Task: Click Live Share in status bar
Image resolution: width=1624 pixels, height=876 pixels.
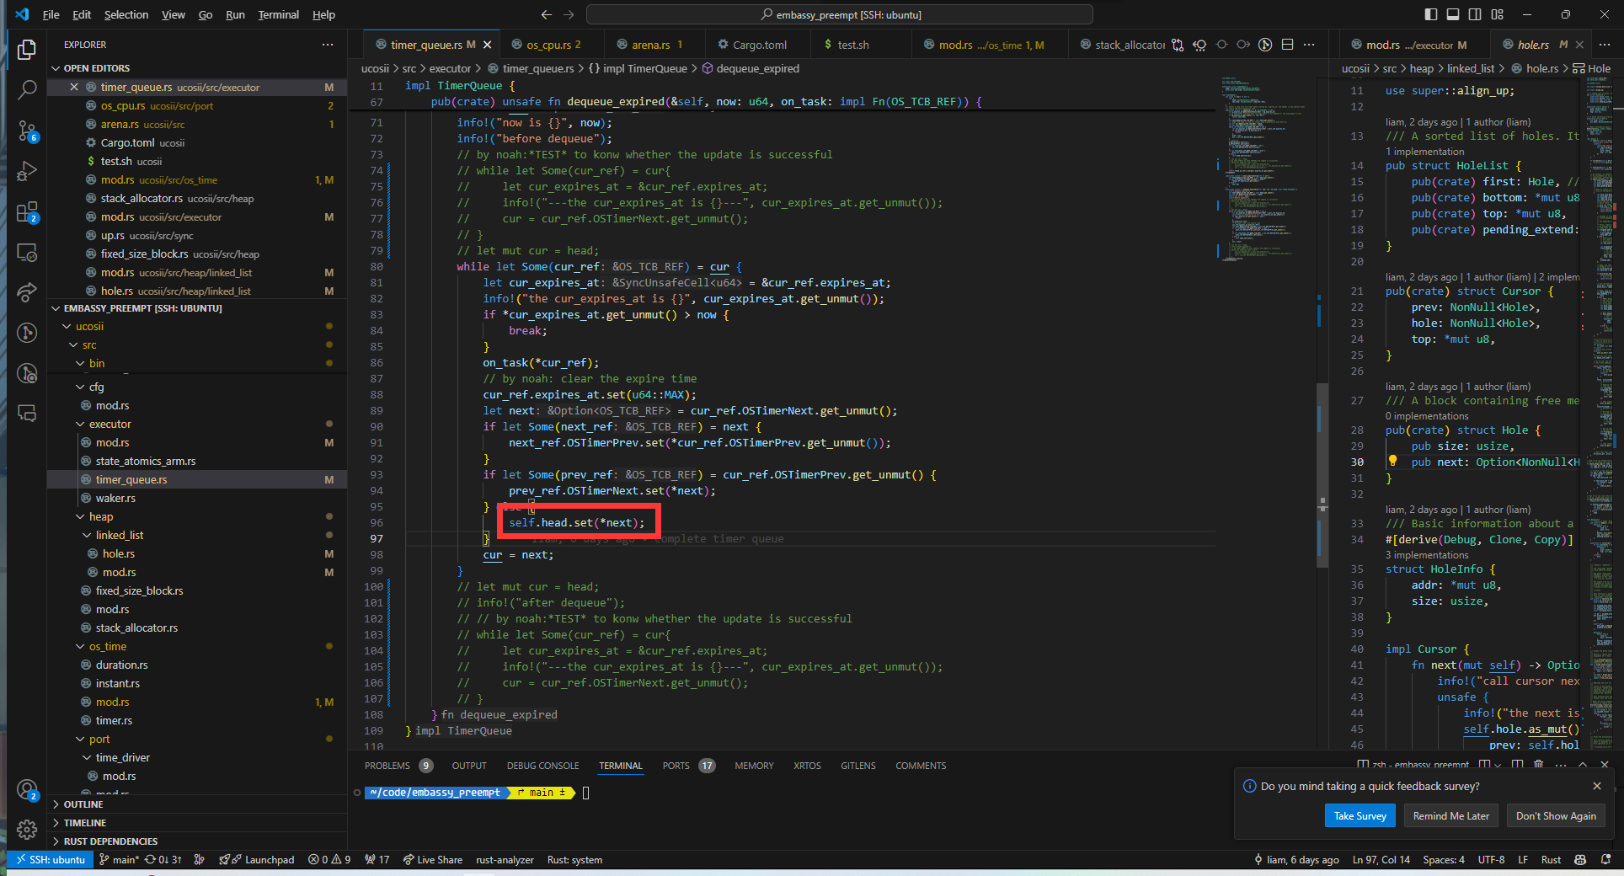Action: (x=433, y=860)
